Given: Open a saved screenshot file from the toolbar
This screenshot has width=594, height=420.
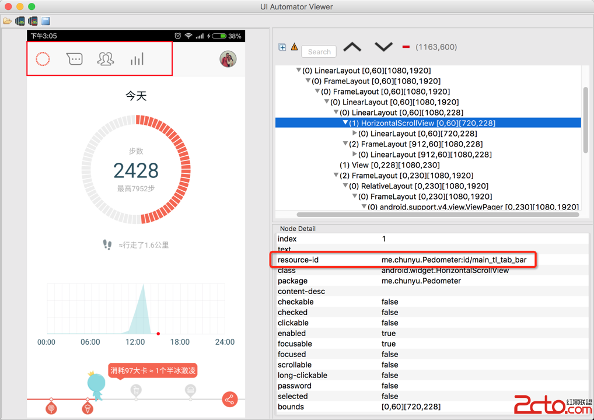Looking at the screenshot, I should (x=7, y=21).
